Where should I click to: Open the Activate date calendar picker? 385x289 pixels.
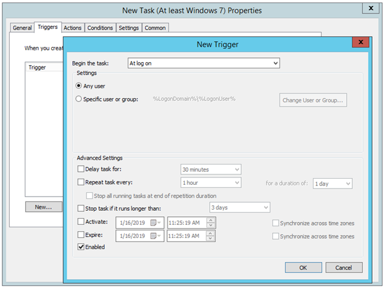(155, 222)
